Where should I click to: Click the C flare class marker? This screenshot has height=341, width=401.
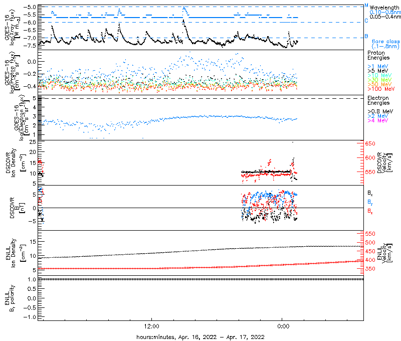click(366, 21)
